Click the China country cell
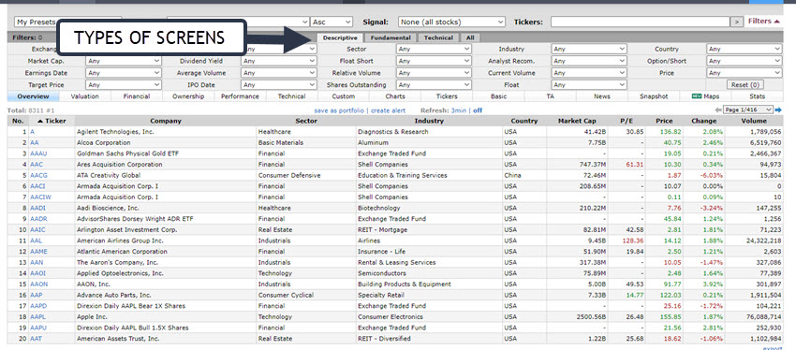The height and width of the screenshot is (350, 796). click(x=524, y=176)
